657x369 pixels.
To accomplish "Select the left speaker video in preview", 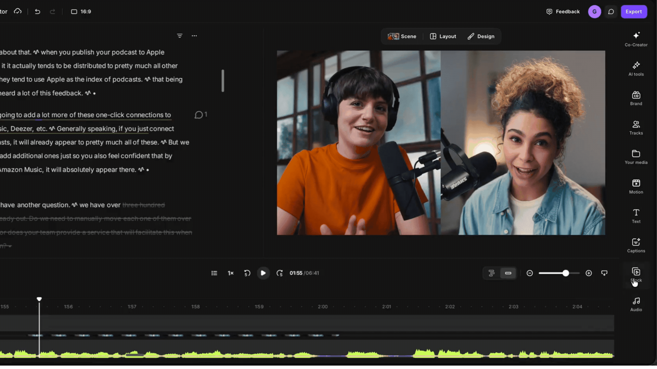I will [359, 143].
